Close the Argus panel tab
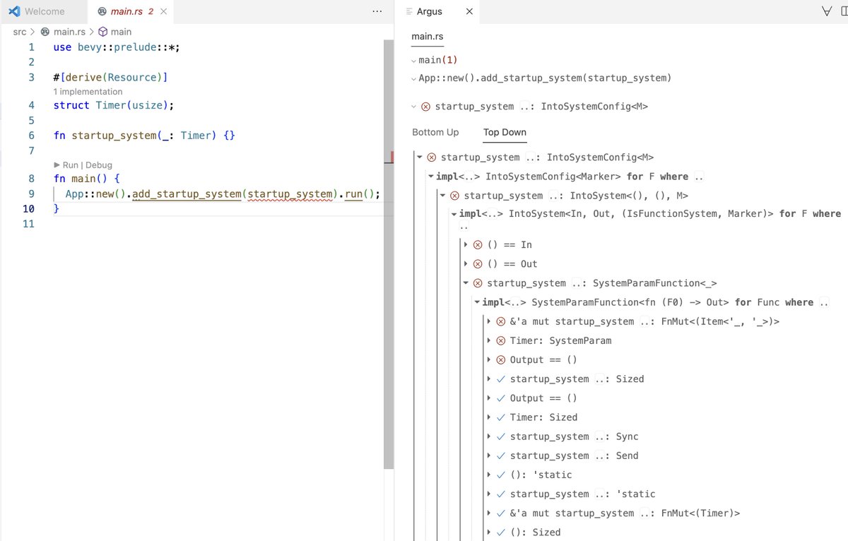Screen dimensions: 848x541 click(470, 11)
